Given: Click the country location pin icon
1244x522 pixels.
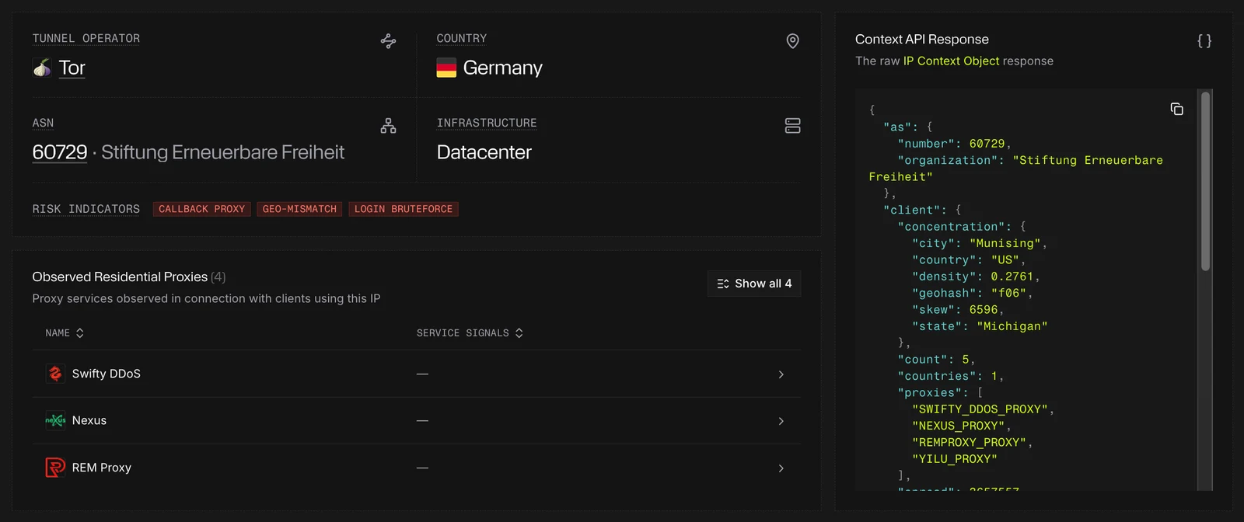Looking at the screenshot, I should click(x=792, y=41).
